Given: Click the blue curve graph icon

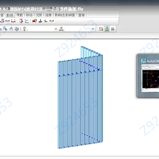Looking at the screenshot, I should tap(27, 21).
